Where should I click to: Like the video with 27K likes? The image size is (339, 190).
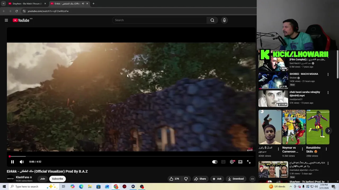174,179
